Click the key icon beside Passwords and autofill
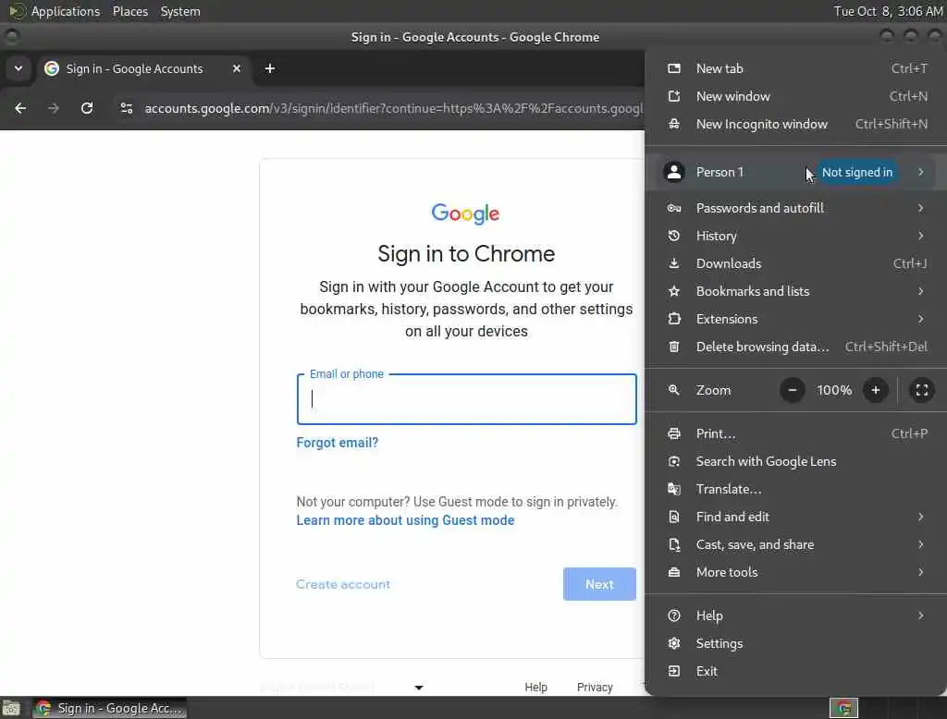Image resolution: width=947 pixels, height=719 pixels. pyautogui.click(x=674, y=208)
